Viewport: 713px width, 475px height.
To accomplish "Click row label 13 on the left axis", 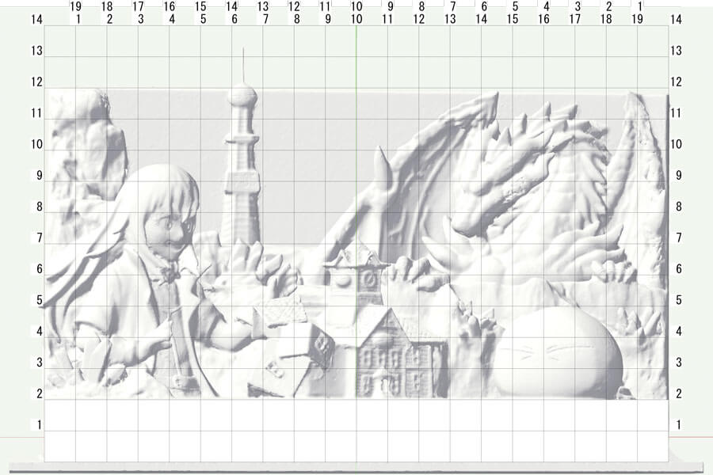I will (36, 51).
